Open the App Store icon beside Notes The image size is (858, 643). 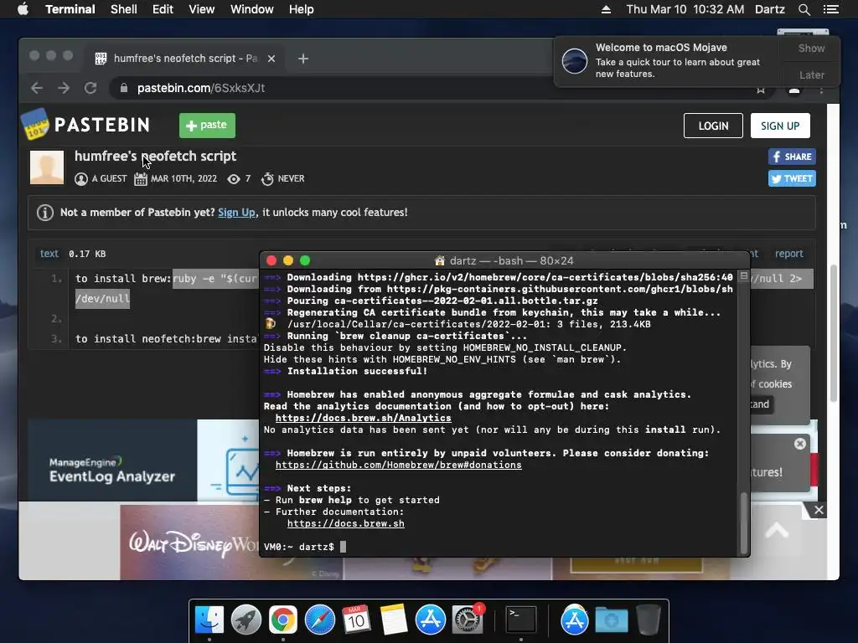coord(430,620)
